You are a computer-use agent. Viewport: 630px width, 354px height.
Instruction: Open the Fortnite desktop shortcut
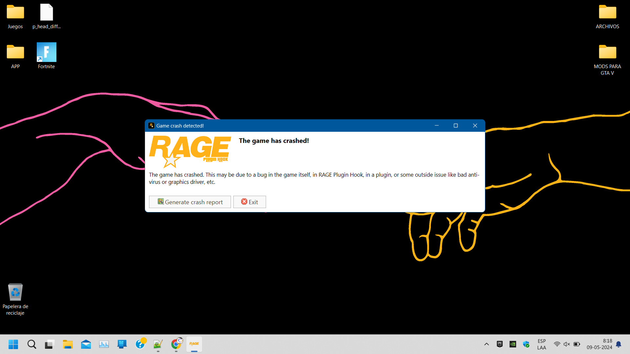(46, 52)
